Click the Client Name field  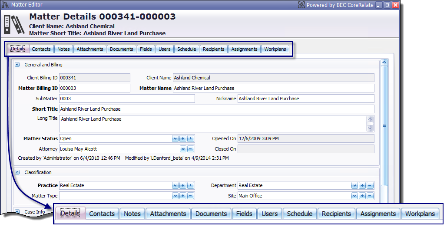click(x=274, y=78)
